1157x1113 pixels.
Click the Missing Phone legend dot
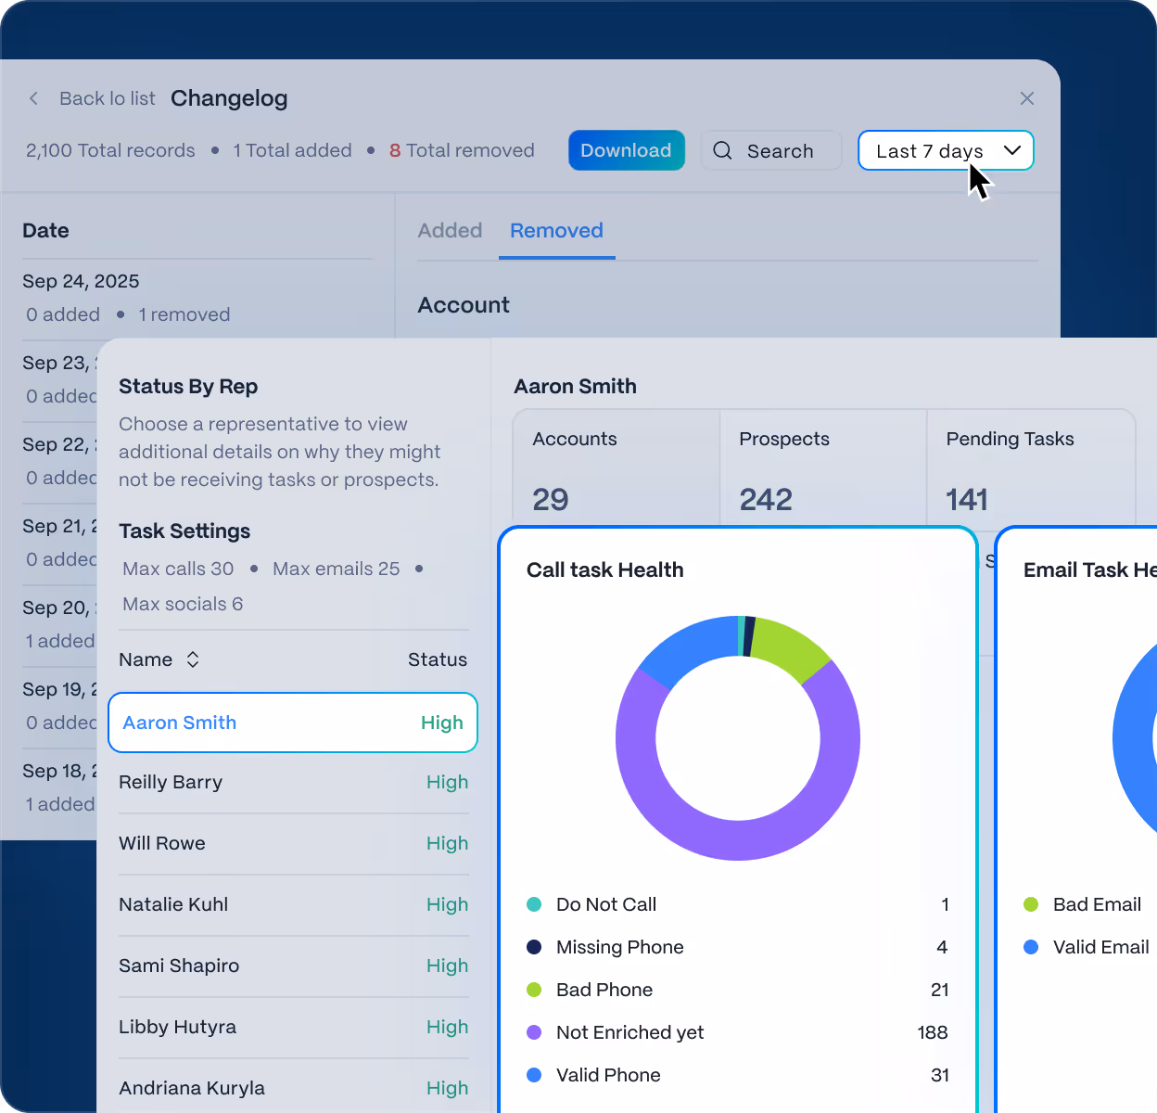(534, 947)
